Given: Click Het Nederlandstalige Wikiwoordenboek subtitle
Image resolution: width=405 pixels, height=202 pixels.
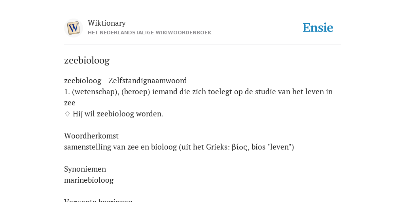Looking at the screenshot, I should point(150,33).
